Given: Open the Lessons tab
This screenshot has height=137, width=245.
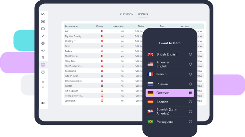Looking at the screenshot, I should point(143,14).
